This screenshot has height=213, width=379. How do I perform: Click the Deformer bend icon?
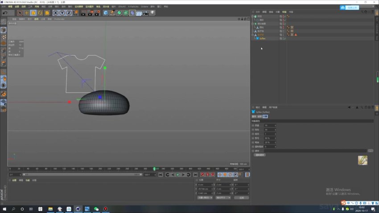(132, 13)
